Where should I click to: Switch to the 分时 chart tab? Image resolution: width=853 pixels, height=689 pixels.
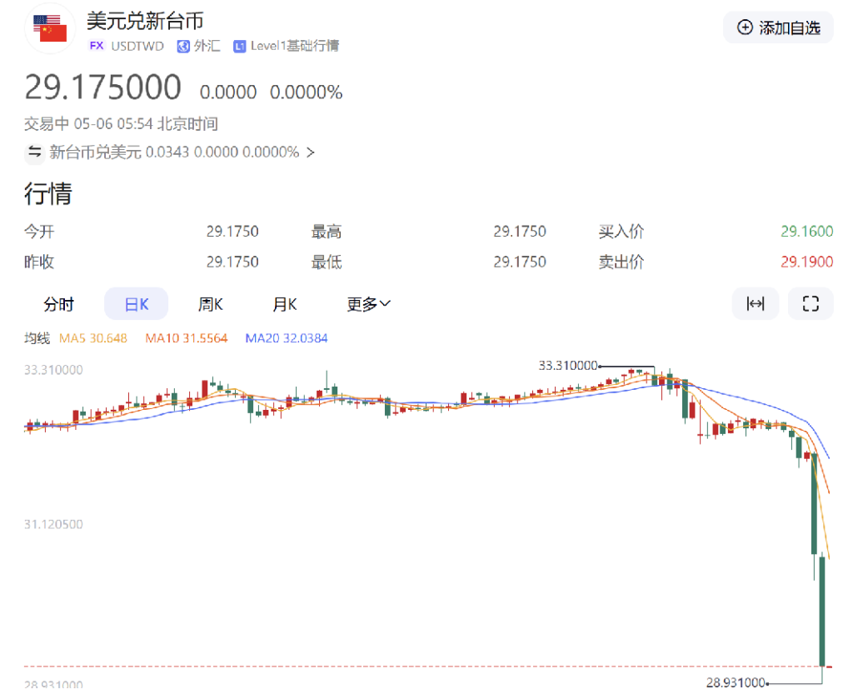[x=58, y=304]
